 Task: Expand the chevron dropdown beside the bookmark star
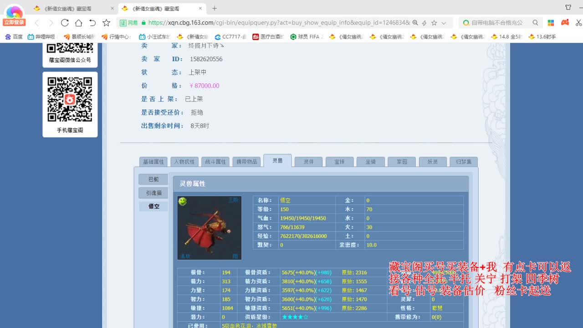point(444,22)
